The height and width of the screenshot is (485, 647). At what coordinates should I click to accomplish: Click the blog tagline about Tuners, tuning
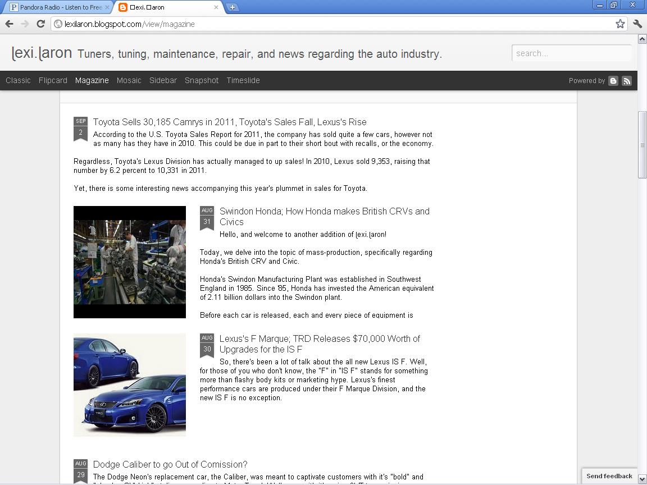coord(259,54)
